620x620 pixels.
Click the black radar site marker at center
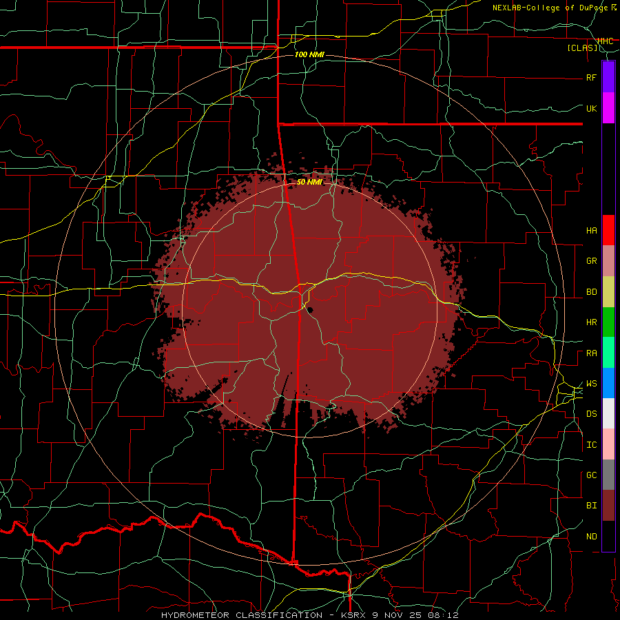click(309, 309)
